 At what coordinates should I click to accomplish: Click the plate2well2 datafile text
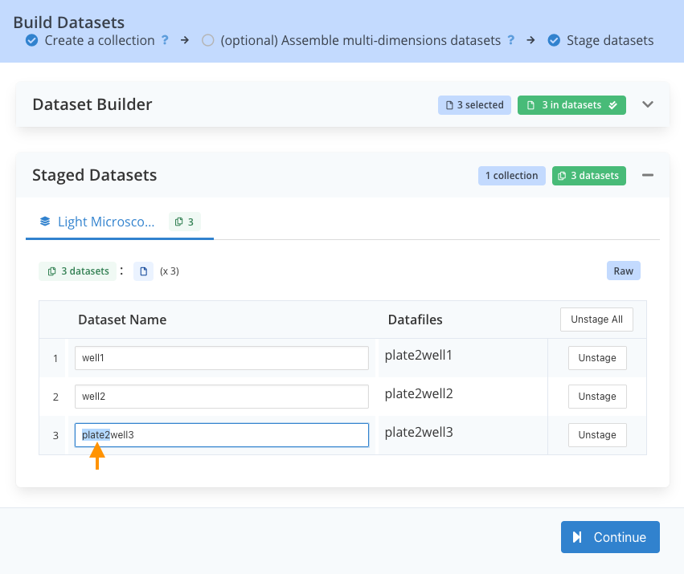tap(419, 394)
